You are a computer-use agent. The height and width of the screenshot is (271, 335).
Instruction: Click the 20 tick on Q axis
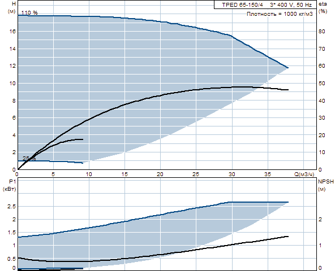click(x=160, y=174)
